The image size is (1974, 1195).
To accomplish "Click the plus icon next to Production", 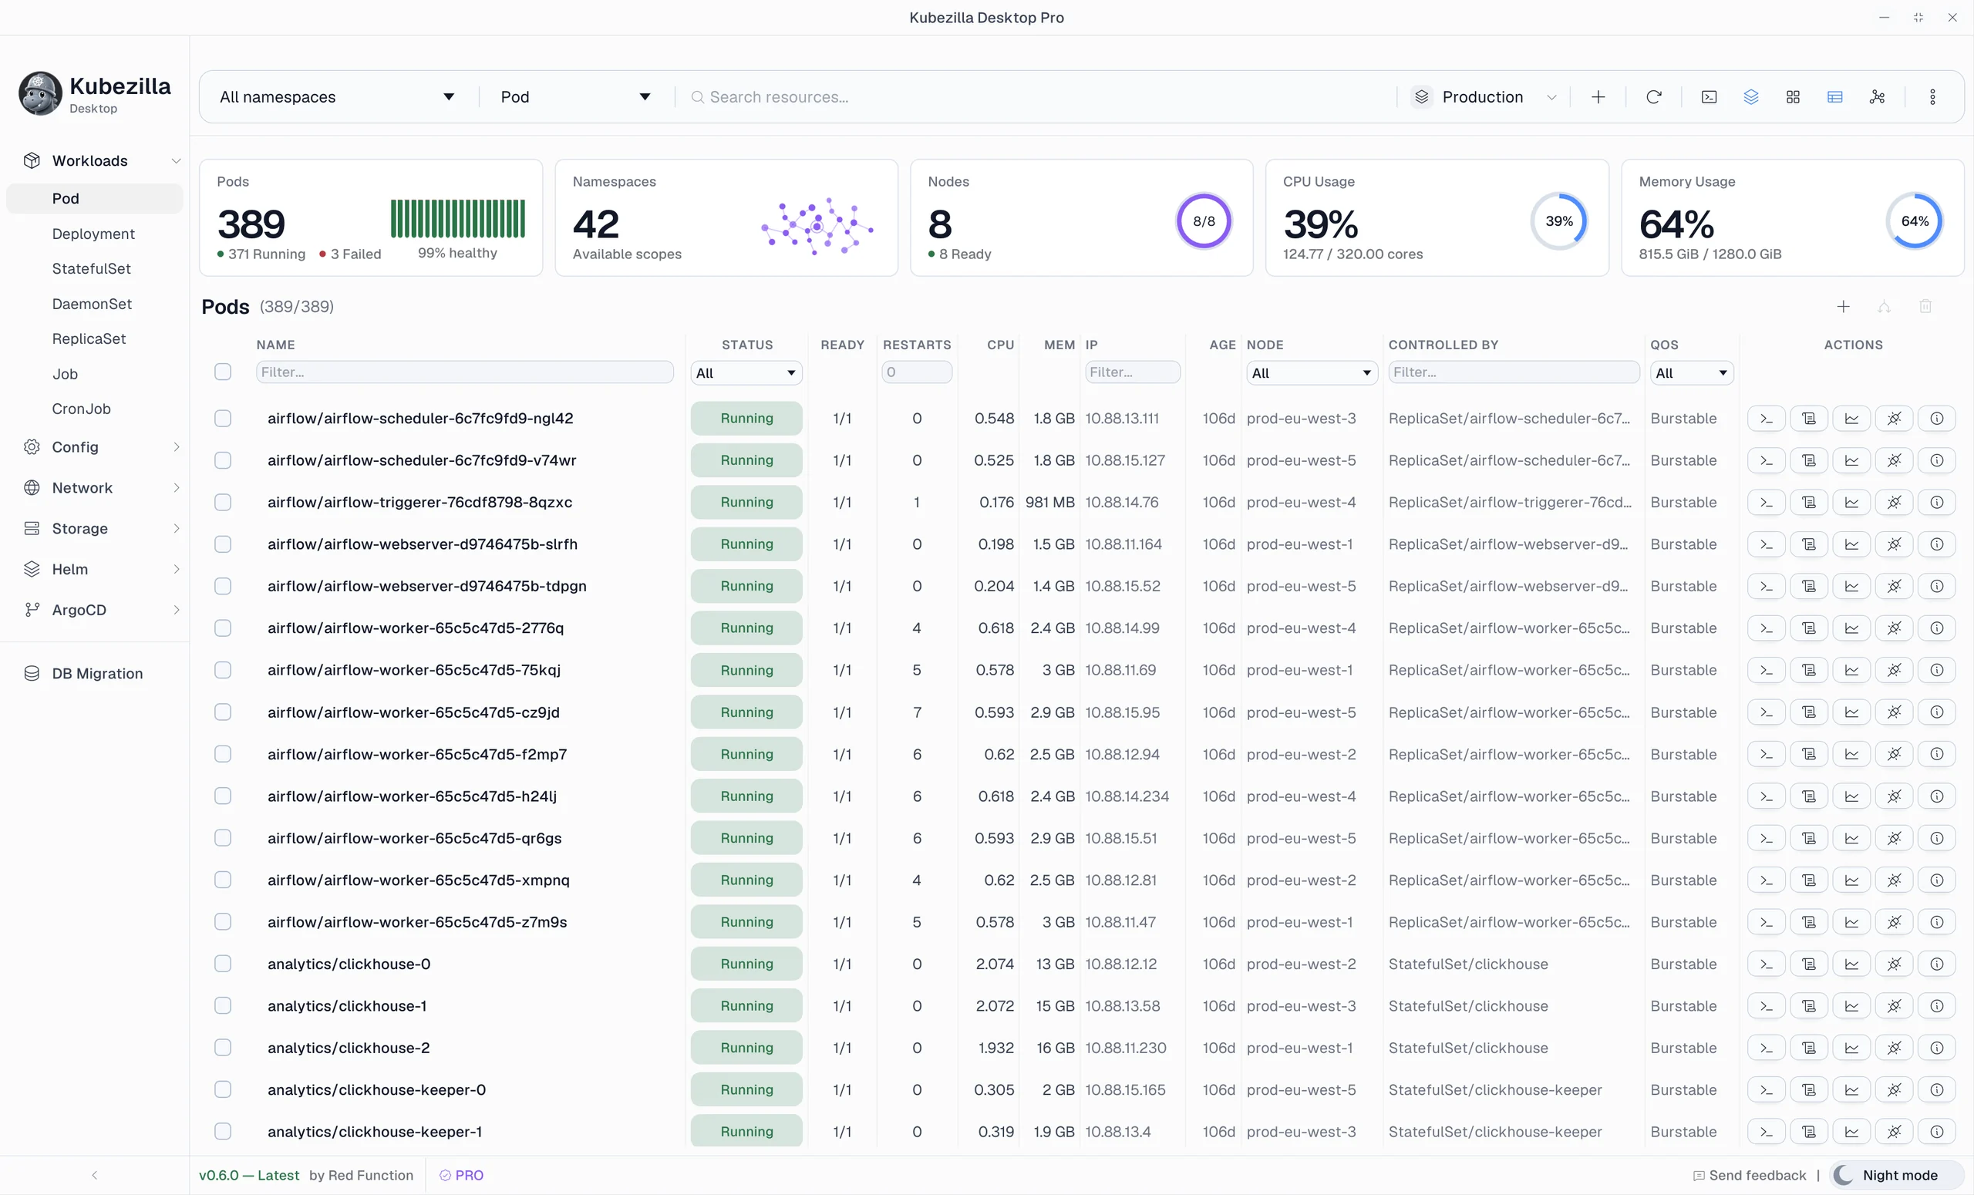I will click(1598, 97).
